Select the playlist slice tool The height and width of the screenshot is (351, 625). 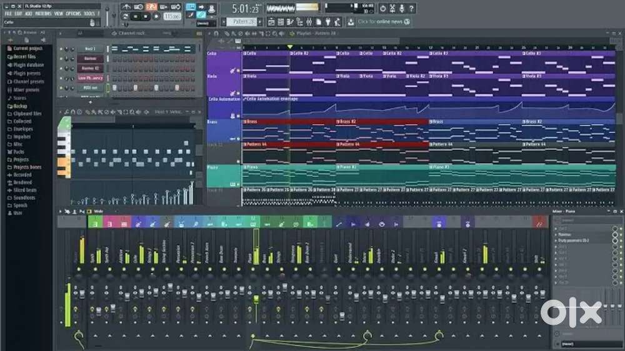tap(261, 34)
